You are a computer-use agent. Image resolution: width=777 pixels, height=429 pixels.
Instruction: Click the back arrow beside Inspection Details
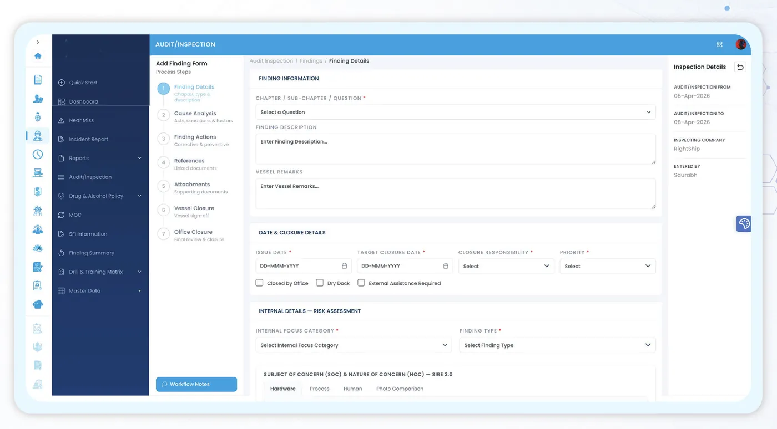click(740, 67)
